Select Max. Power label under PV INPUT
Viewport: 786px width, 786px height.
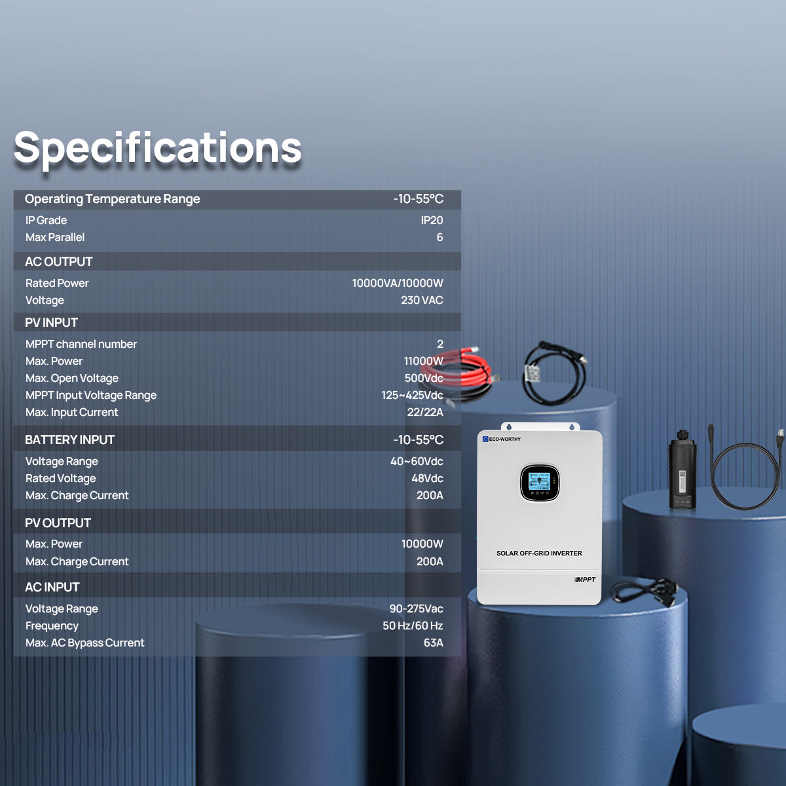click(54, 361)
